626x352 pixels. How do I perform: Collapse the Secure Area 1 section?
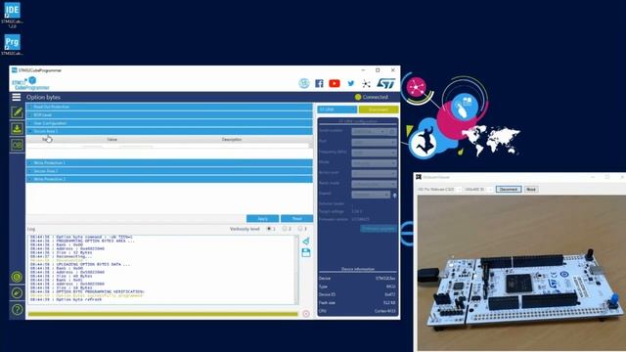[x=169, y=131]
